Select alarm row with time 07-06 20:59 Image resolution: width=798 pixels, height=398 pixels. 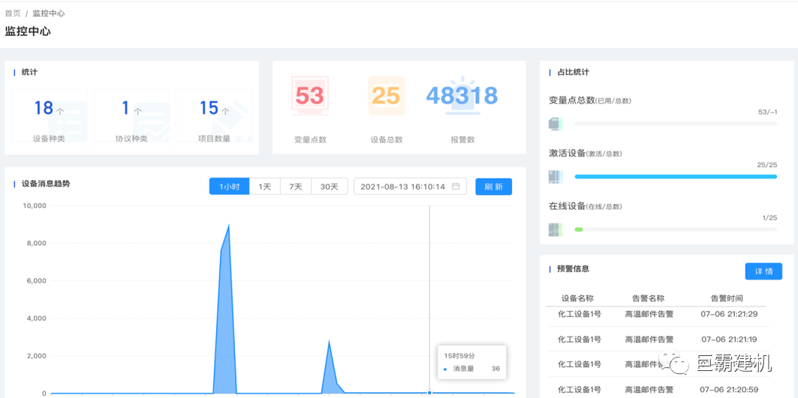[657, 389]
